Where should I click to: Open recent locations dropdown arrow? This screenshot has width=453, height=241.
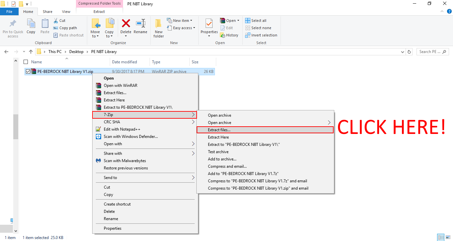pos(24,52)
